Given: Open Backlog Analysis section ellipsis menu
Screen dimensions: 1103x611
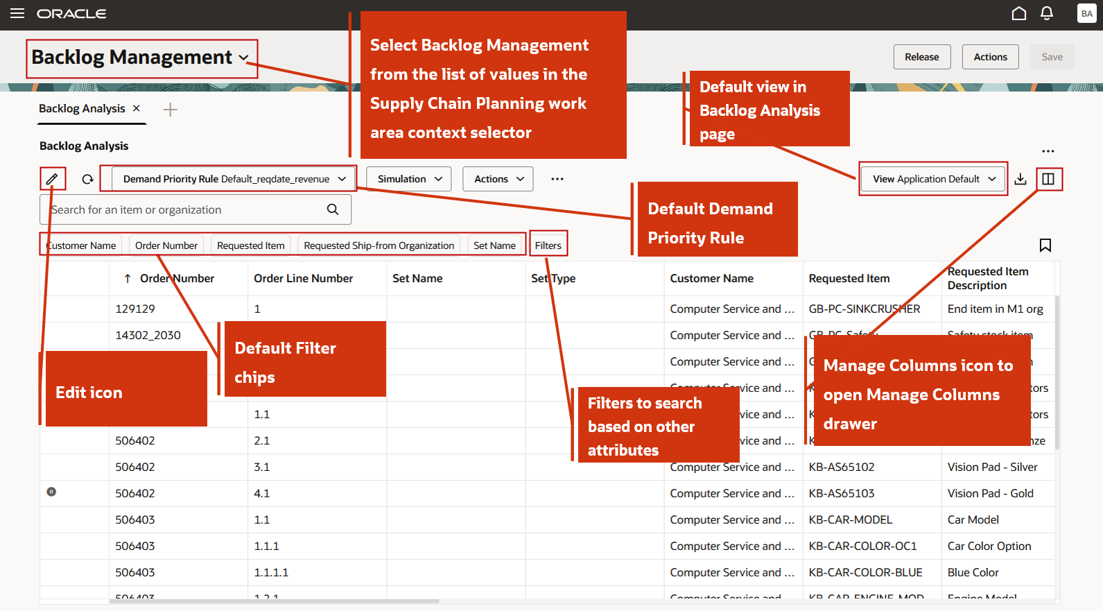Looking at the screenshot, I should [x=1048, y=151].
